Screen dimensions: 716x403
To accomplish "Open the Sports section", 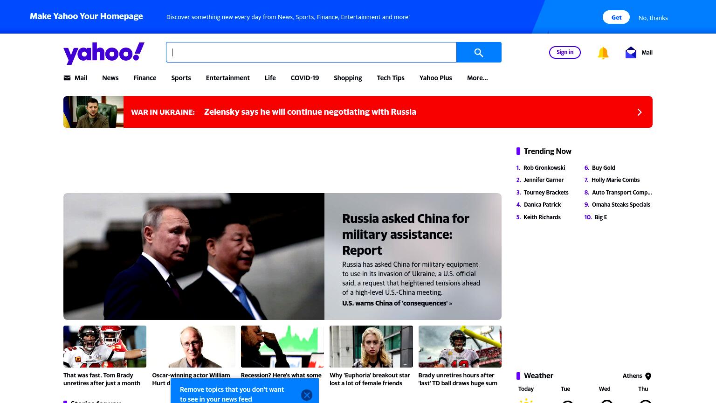I will tap(181, 78).
